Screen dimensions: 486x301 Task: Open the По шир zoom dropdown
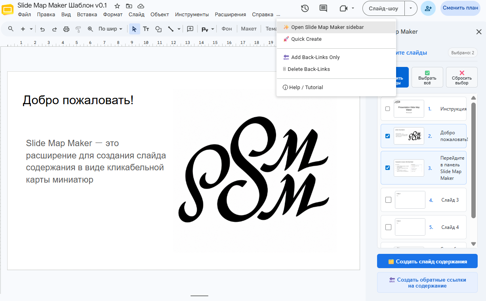pos(111,29)
